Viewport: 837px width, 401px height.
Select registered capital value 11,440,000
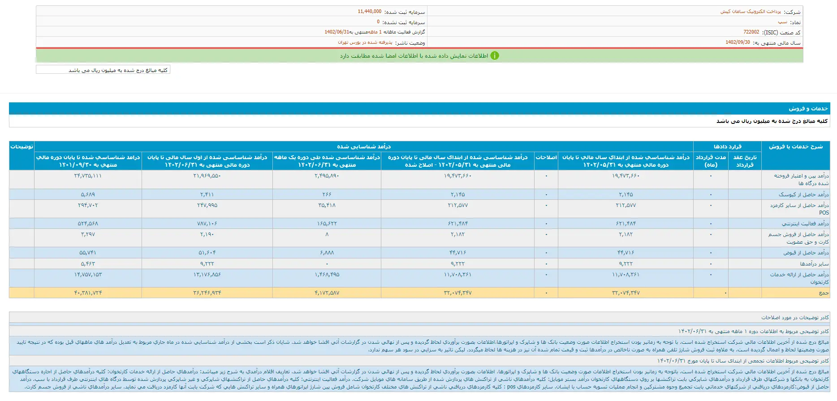click(x=370, y=12)
